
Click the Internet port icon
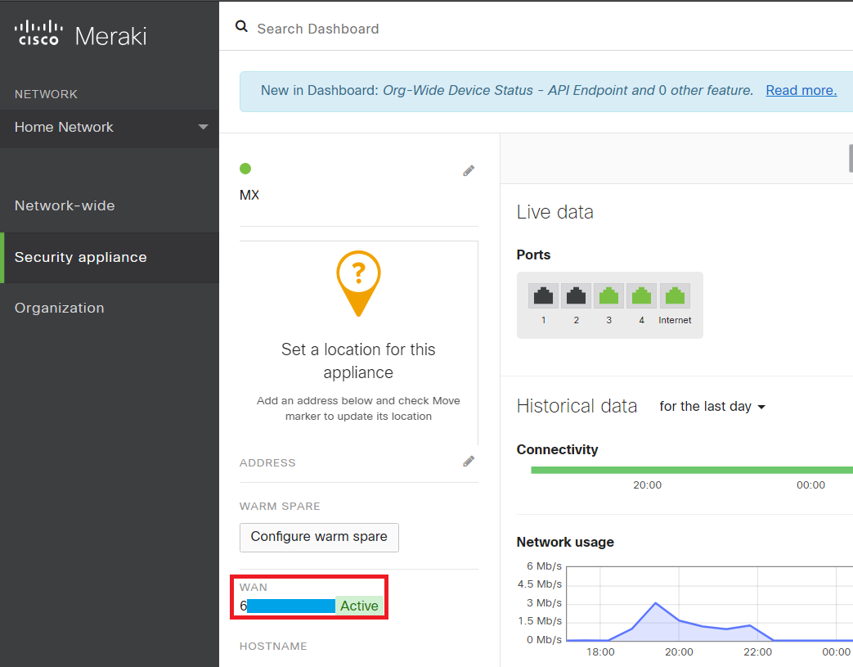[675, 295]
